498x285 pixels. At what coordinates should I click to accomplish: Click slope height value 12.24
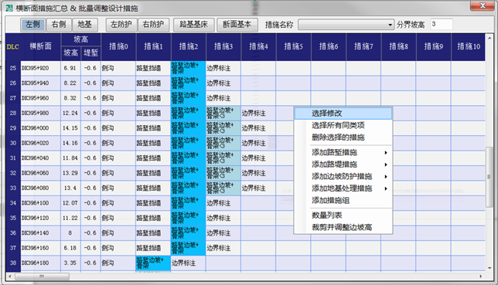point(70,114)
